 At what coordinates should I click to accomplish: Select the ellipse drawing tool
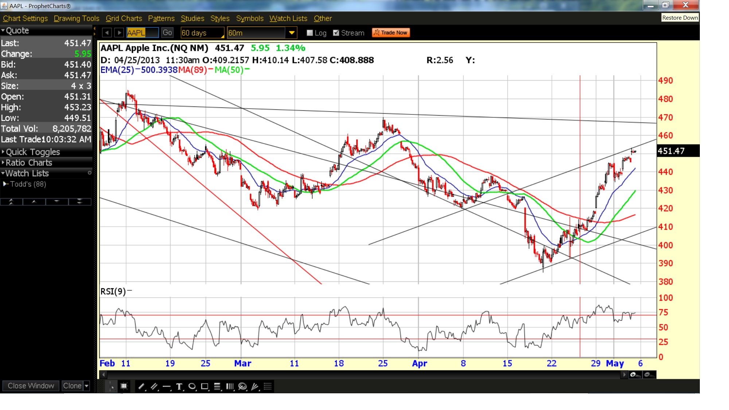[x=192, y=386]
